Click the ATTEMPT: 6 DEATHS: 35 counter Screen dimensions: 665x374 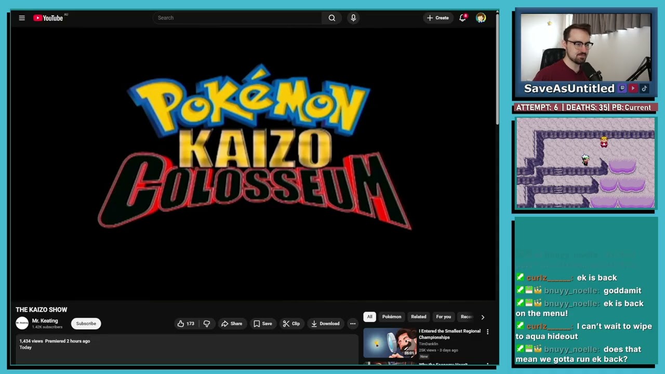(x=585, y=108)
